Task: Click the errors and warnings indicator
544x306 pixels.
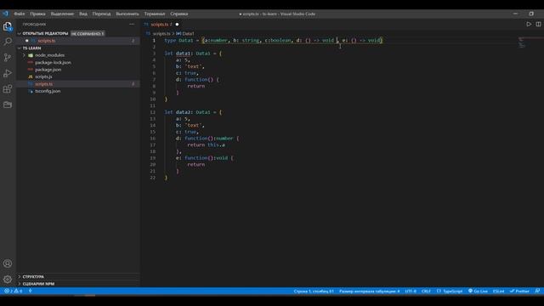Action: pyautogui.click(x=14, y=291)
